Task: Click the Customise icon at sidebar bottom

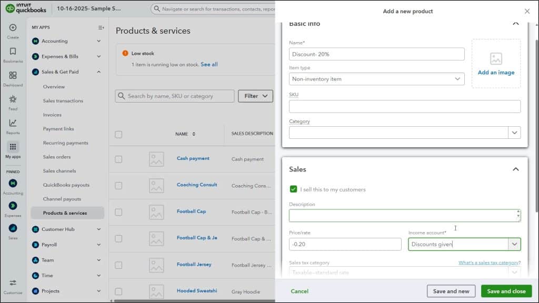Action: pos(12,283)
